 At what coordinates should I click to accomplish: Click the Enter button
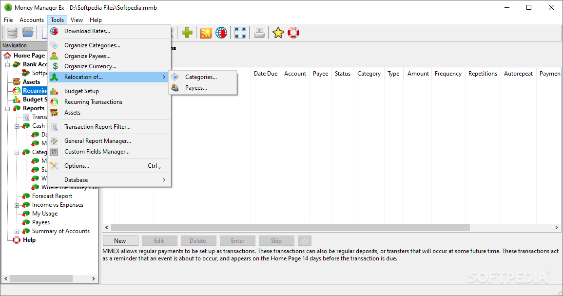click(x=237, y=241)
